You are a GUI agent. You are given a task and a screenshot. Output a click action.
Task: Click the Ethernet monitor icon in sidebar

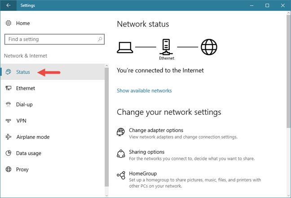pyautogui.click(x=8, y=88)
